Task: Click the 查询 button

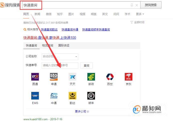Action: click(x=86, y=66)
